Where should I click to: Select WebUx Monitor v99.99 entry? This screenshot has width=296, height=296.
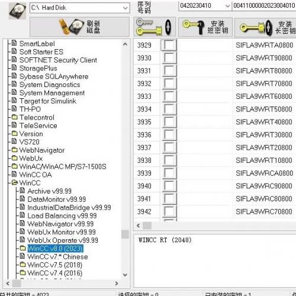[62, 232]
